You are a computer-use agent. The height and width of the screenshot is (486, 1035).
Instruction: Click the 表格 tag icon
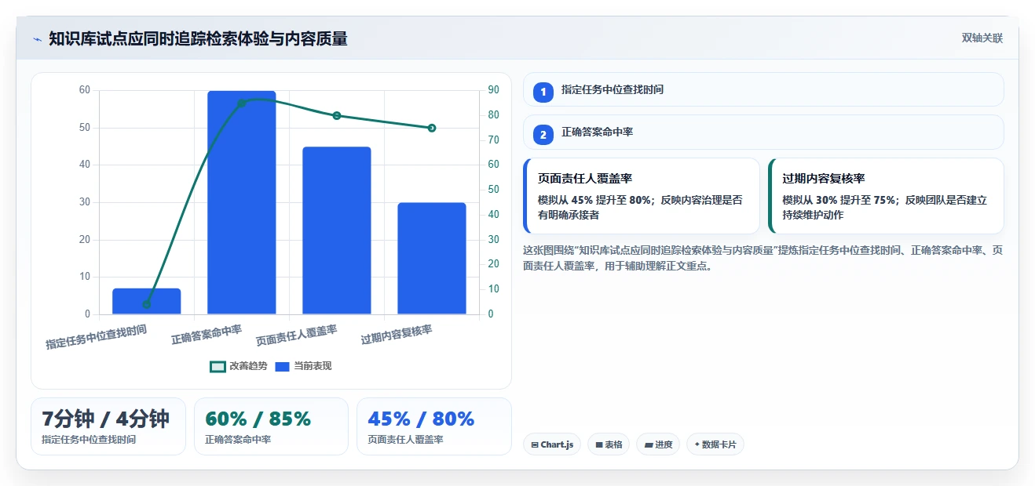click(x=599, y=444)
